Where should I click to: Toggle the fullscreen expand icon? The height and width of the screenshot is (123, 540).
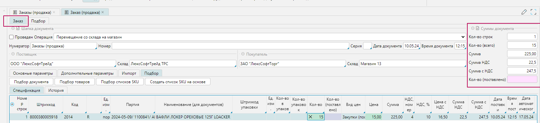pyautogui.click(x=533, y=12)
